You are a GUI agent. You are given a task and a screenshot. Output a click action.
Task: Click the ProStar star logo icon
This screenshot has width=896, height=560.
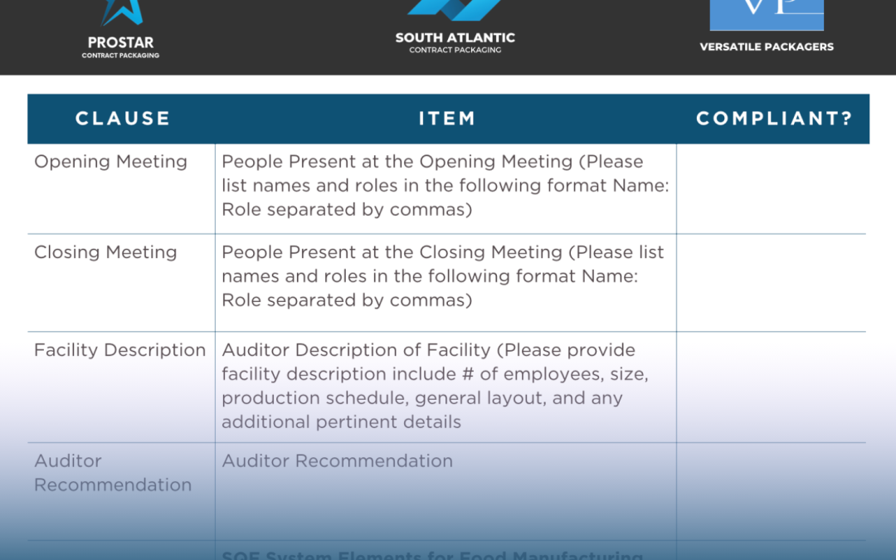pos(121,12)
